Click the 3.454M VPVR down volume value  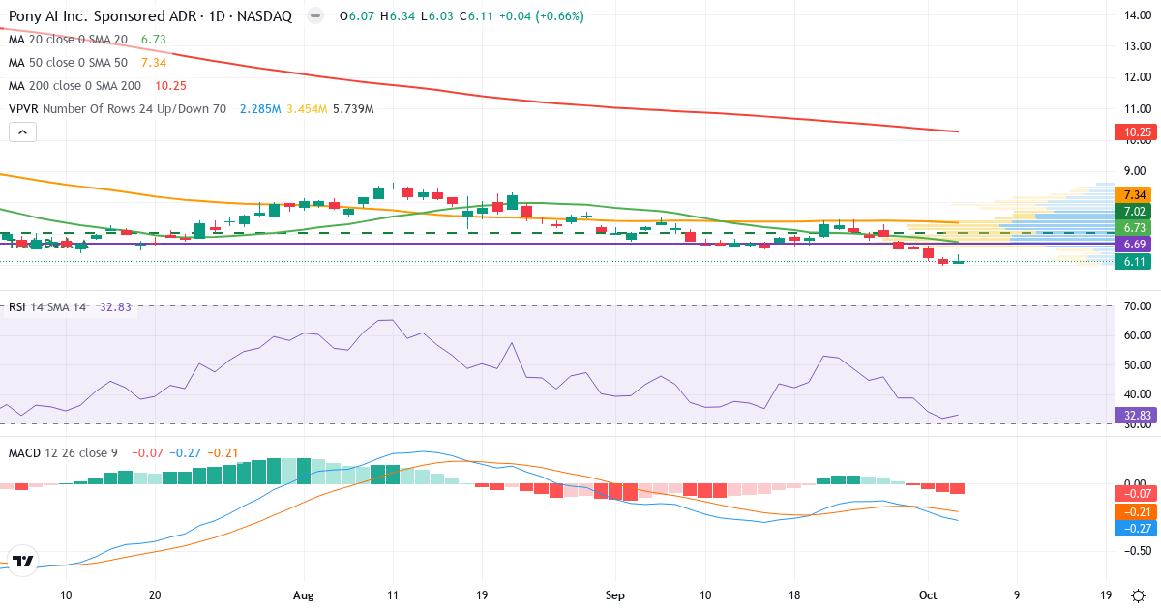pos(306,109)
